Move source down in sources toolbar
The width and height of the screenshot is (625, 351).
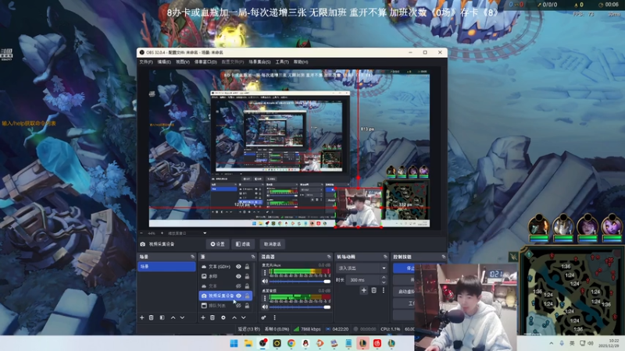point(244,317)
